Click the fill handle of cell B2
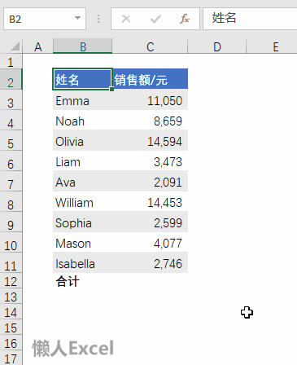Screen dimensions: 297x365 (x=111, y=89)
